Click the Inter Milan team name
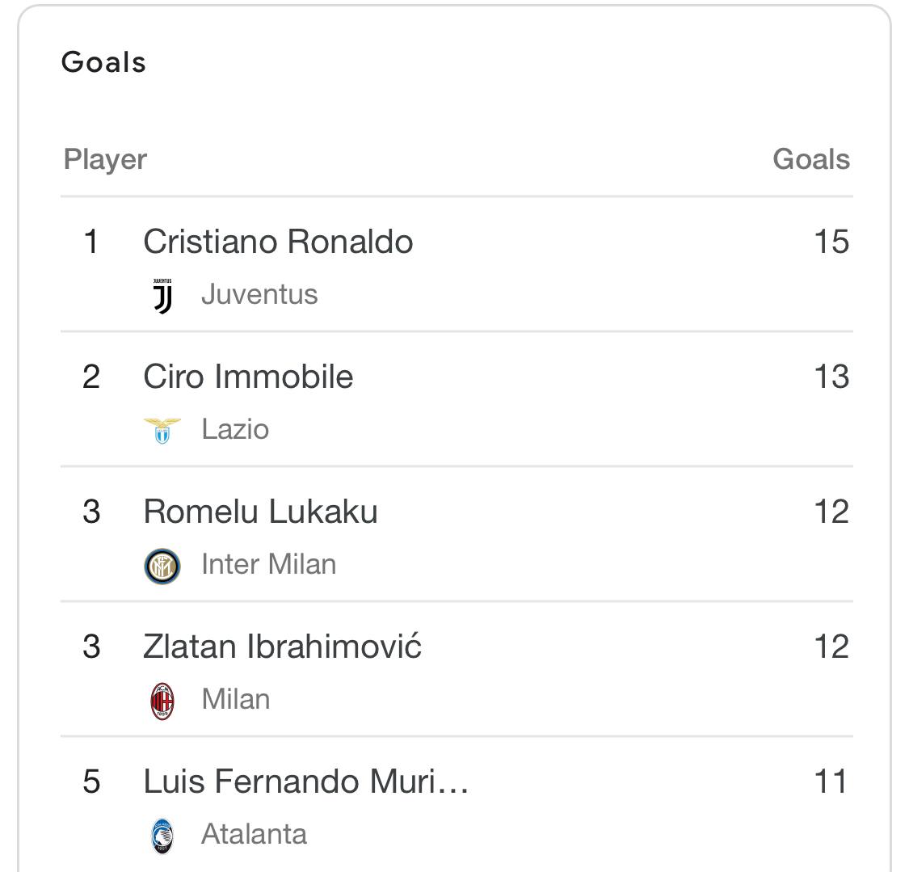The image size is (909, 872). (x=268, y=564)
